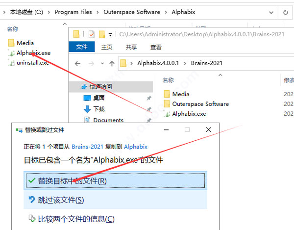This screenshot has width=294, height=230.
Task: Click the 本地磁盘 (C:) breadcrumb
Action: [26, 12]
